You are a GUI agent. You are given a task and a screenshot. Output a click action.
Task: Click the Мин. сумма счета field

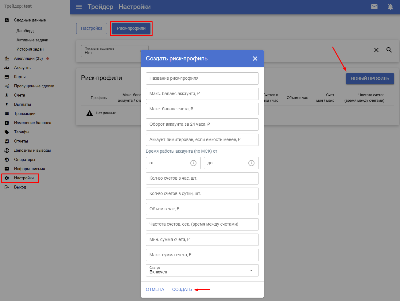point(202,240)
